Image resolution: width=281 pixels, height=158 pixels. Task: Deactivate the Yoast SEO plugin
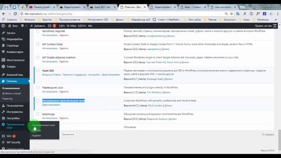[111, 75]
